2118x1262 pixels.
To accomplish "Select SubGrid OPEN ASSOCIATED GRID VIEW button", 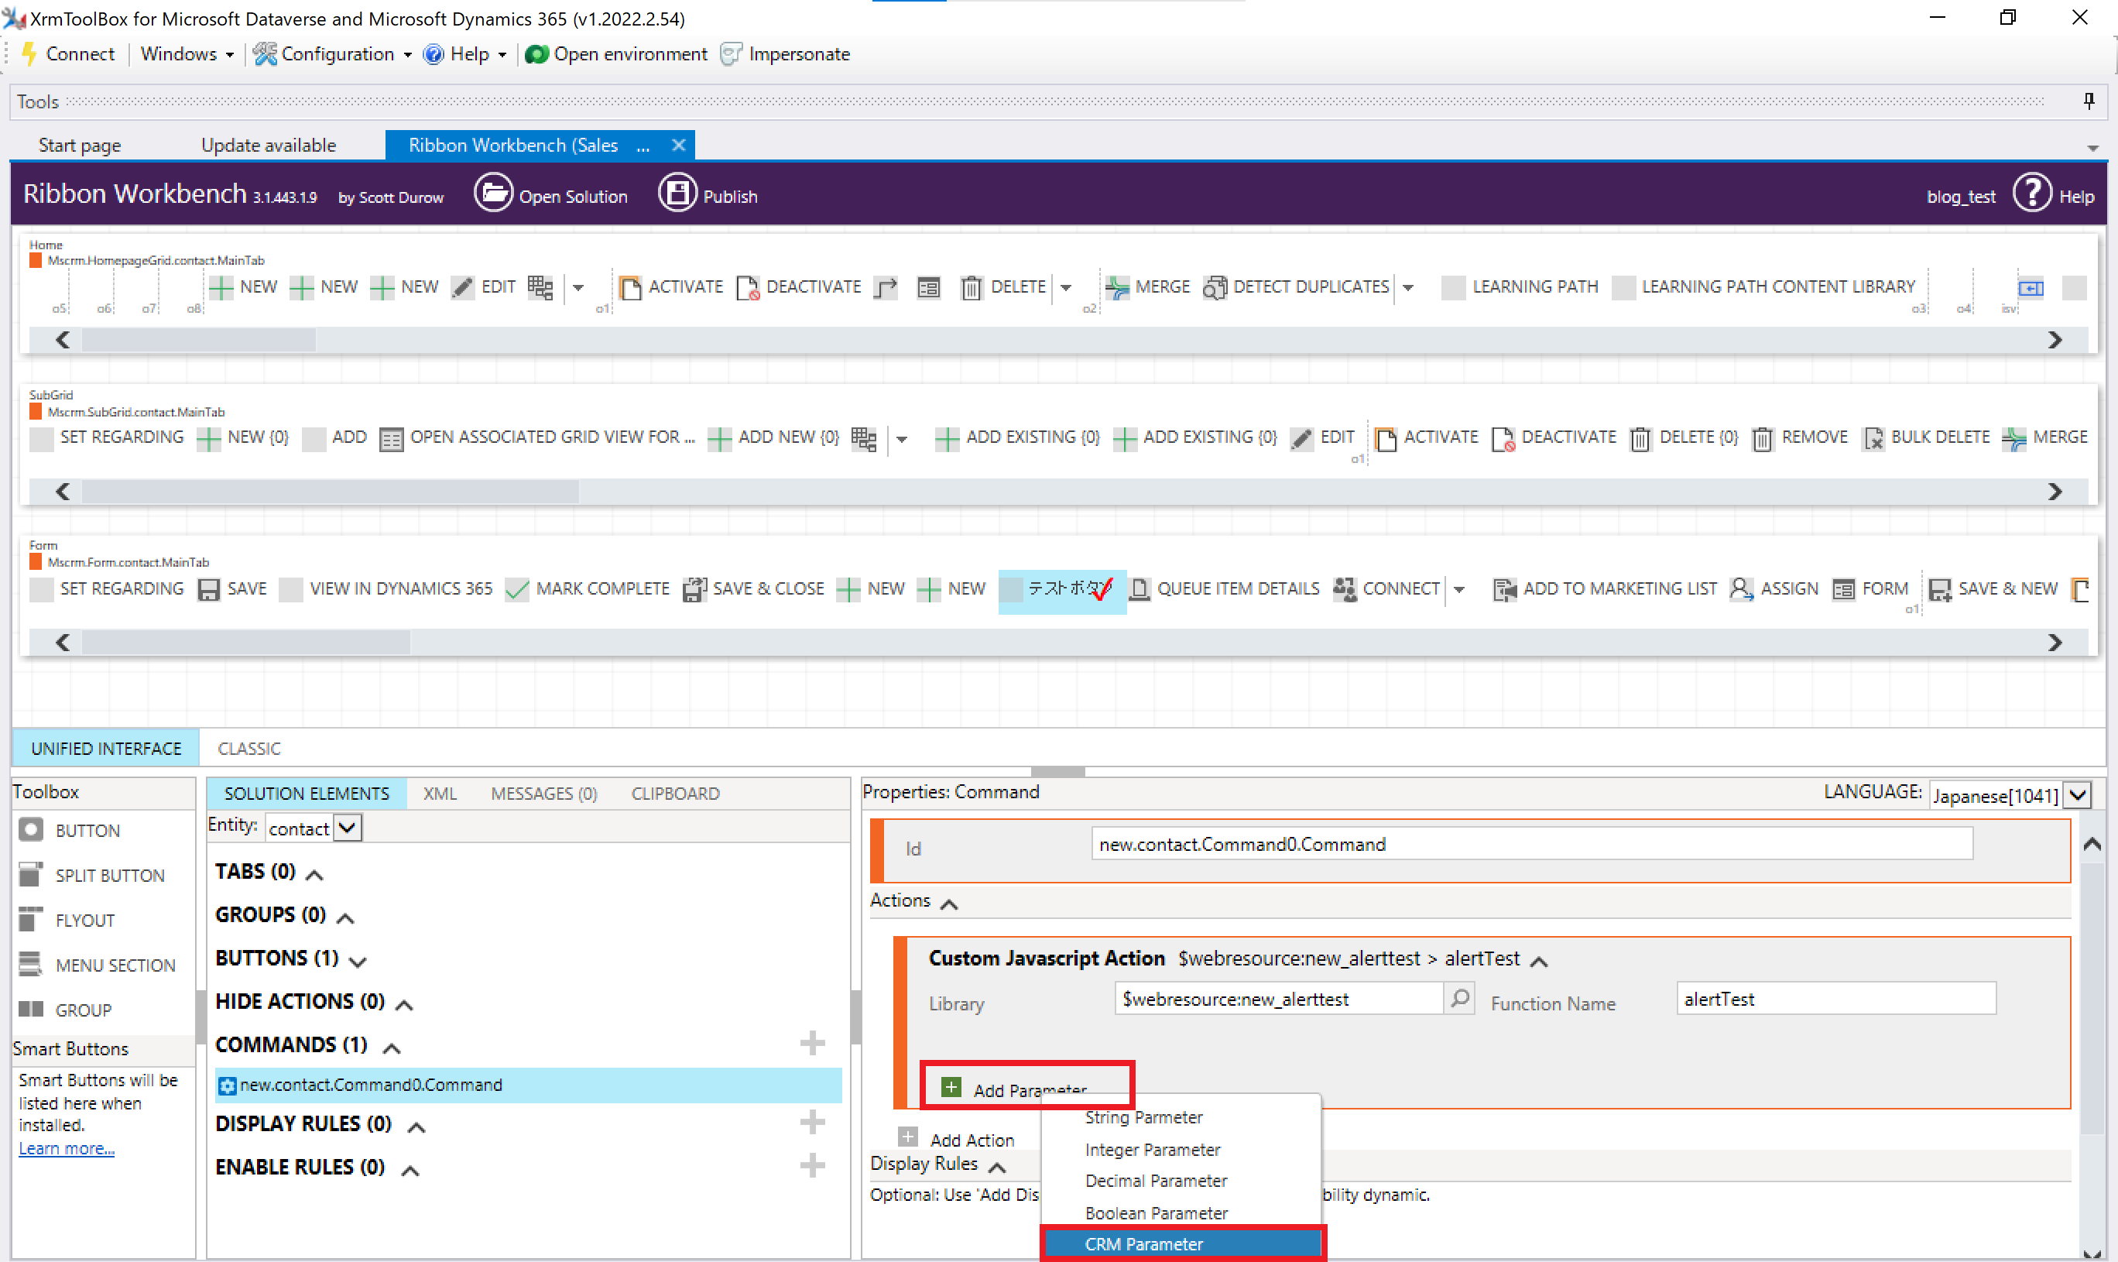I will click(536, 438).
